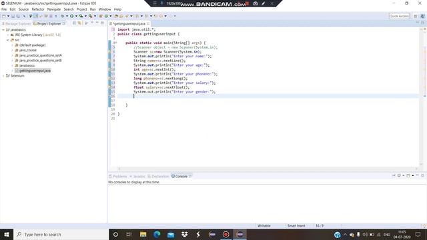Select the gettinguserinput.java editor tab
Viewport: 427px width, 240px height.
point(129,24)
